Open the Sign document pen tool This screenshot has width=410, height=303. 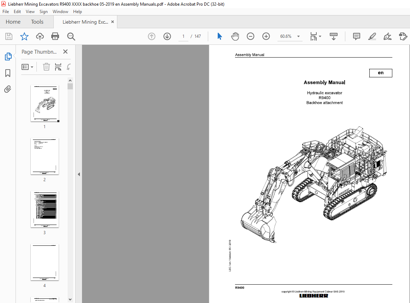pos(387,36)
